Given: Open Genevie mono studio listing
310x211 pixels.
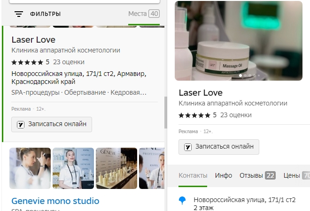Looking at the screenshot, I should [55, 201].
